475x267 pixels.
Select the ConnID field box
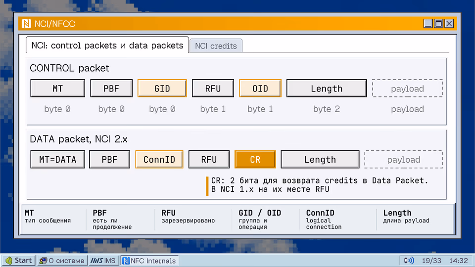pos(159,159)
